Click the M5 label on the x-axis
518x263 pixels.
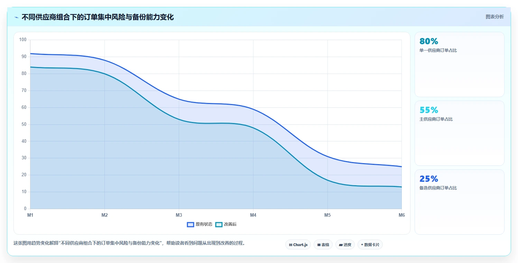(x=327, y=215)
